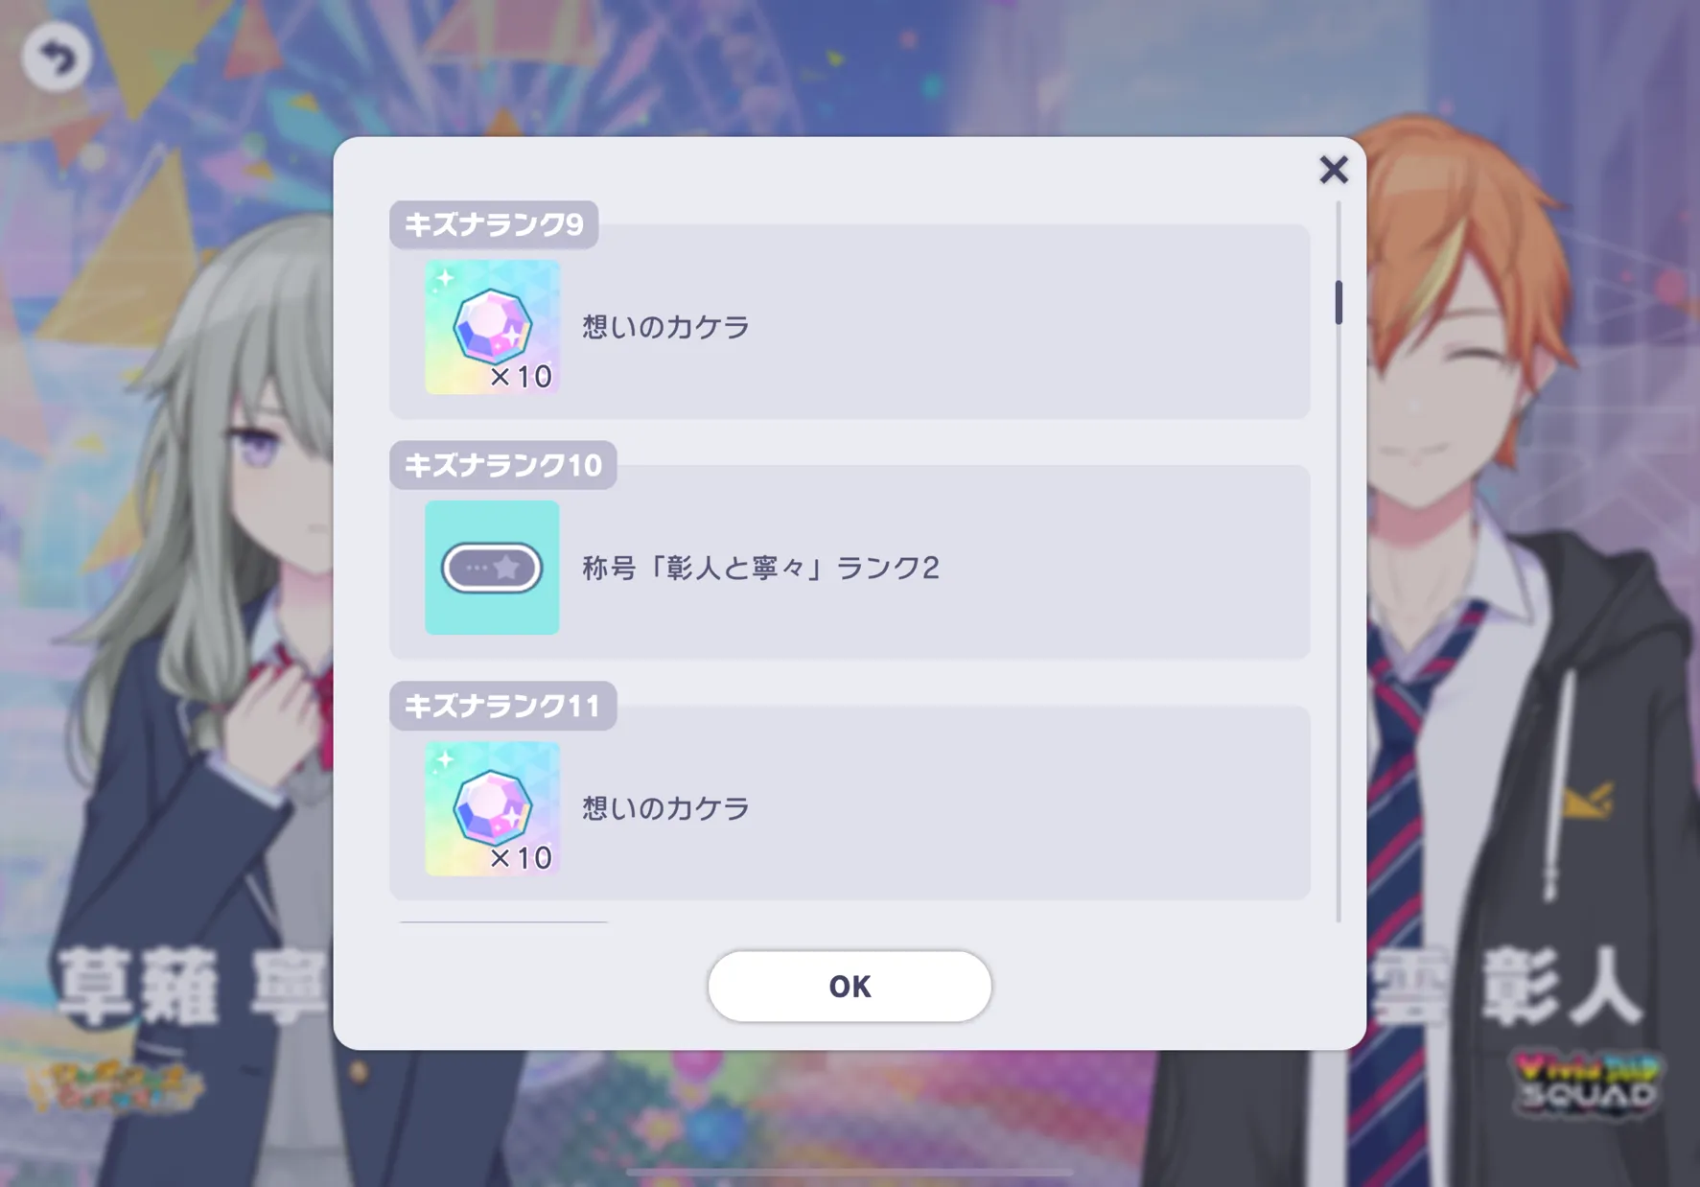Close the rewards dialog with X
The image size is (1700, 1187).
click(x=1333, y=170)
